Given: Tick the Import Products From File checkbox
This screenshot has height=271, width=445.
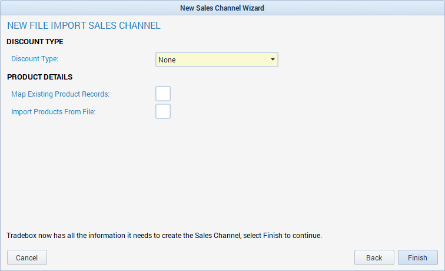Looking at the screenshot, I should [163, 111].
